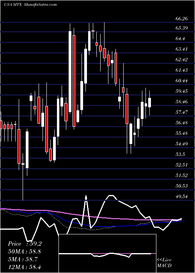Click the 65.39 price axis label

(x=182, y=28)
